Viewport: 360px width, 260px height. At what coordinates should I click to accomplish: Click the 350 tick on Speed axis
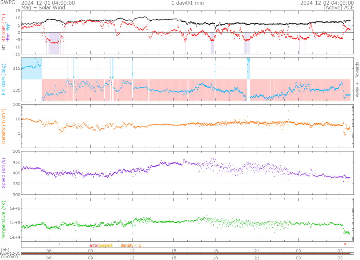(x=17, y=184)
